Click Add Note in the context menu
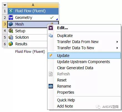 click(65, 106)
